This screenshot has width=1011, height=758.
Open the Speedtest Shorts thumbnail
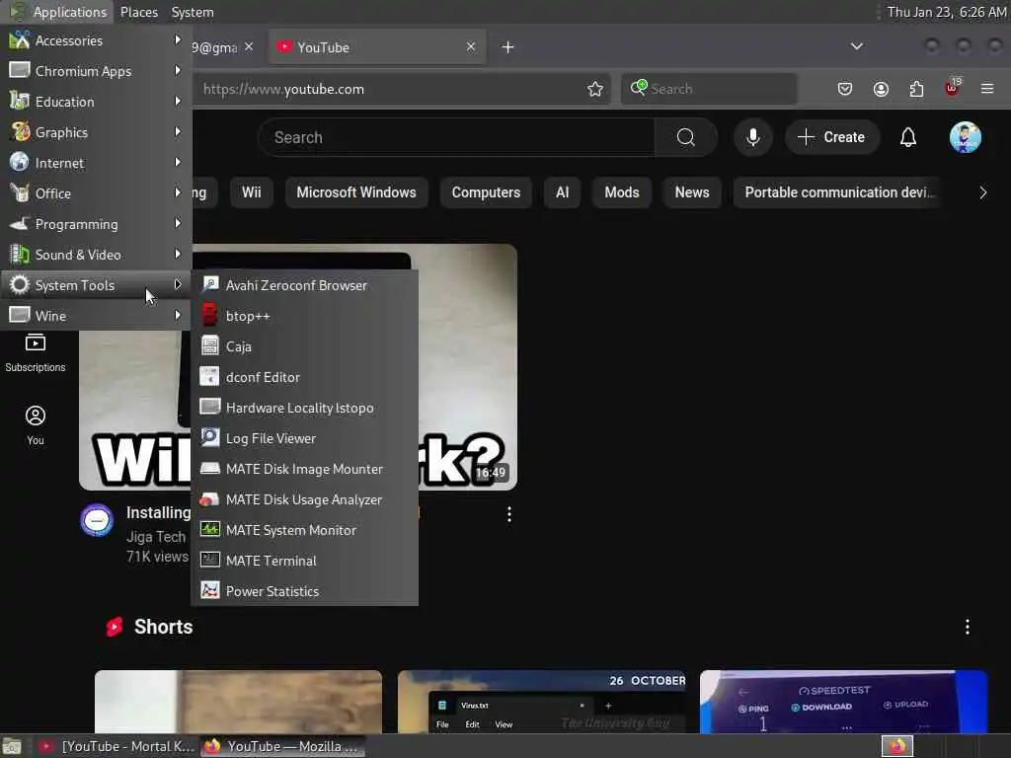843,702
